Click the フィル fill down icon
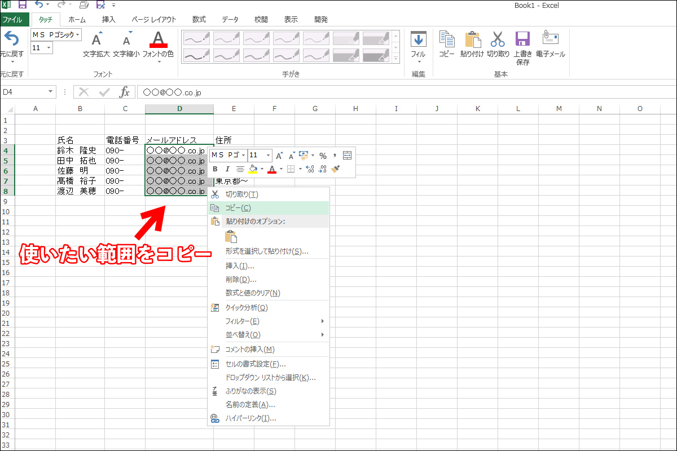Screen dimensions: 677x451 (418, 40)
